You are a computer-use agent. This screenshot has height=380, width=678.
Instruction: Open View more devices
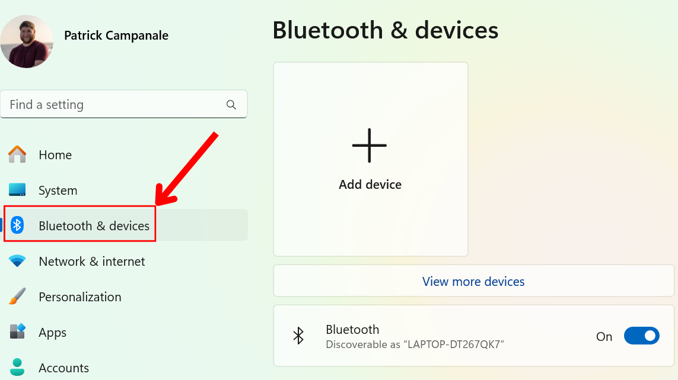point(473,281)
